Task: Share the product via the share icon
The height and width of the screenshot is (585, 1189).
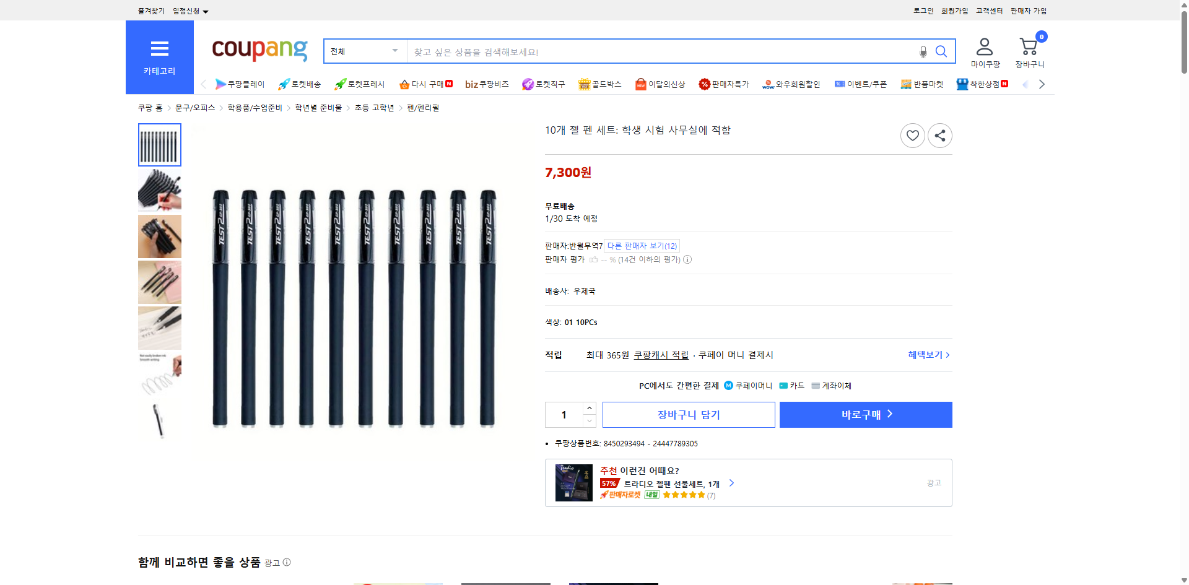Action: click(x=939, y=135)
